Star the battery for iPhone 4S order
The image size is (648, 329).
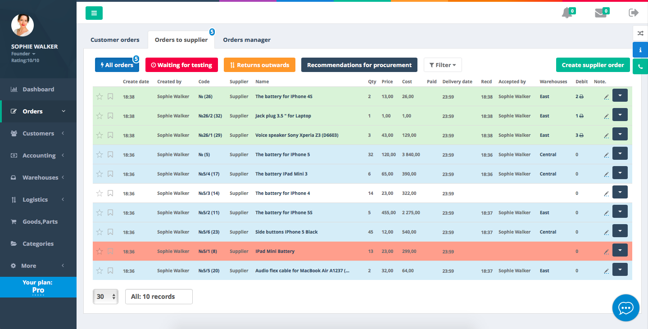point(100,96)
